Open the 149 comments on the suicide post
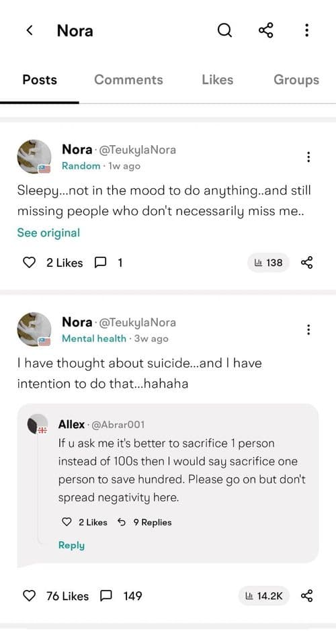 point(121,595)
